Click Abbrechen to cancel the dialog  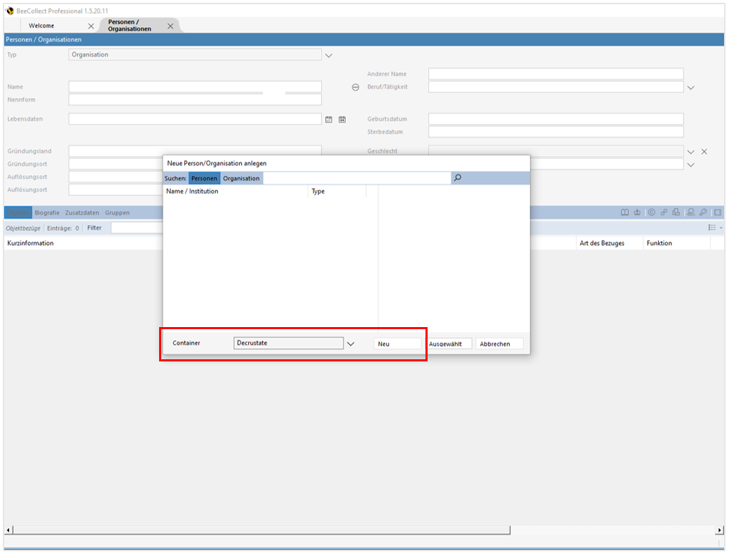pyautogui.click(x=498, y=343)
